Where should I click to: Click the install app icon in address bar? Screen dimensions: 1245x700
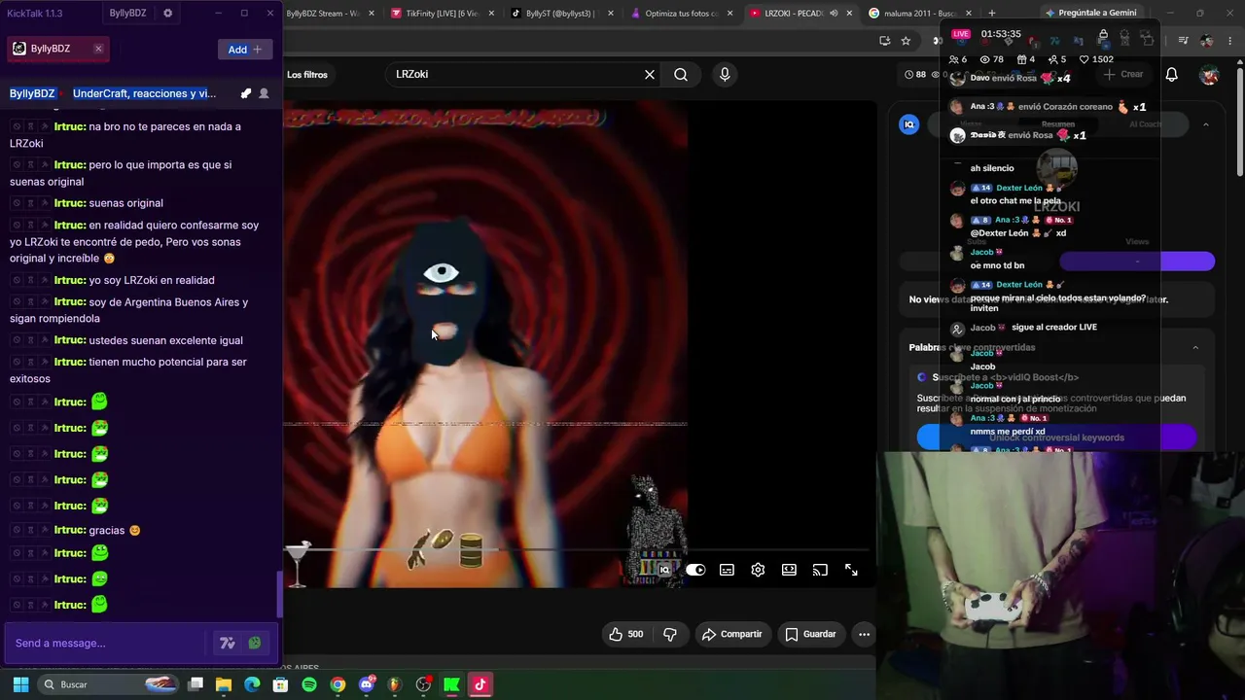[x=884, y=41]
